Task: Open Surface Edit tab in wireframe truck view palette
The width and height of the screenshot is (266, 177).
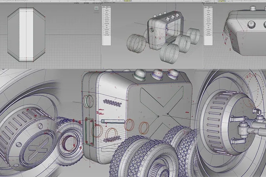Action: pyautogui.click(x=107, y=24)
